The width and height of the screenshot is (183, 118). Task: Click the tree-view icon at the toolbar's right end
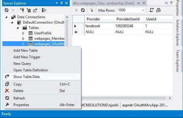point(44,10)
